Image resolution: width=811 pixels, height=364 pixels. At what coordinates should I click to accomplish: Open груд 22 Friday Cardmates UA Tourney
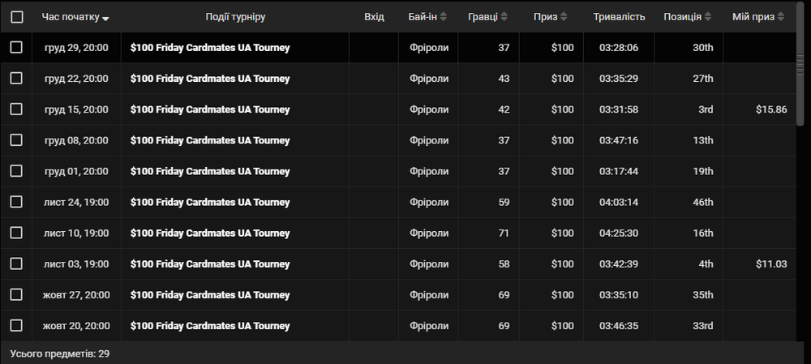(x=210, y=79)
